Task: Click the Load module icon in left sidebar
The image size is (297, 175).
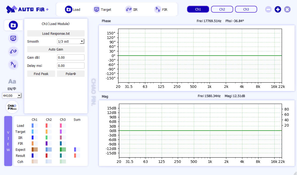Action: pyautogui.click(x=13, y=25)
